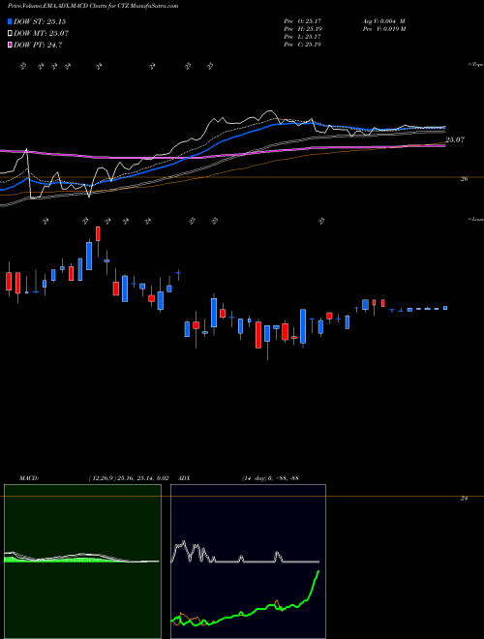This screenshot has width=484, height=639.
Task: Click the blue DOW ST legend swatch
Action: point(11,22)
